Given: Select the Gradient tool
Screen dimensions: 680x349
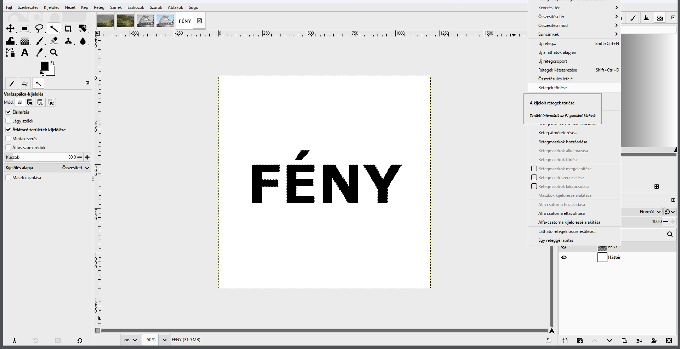Looking at the screenshot, I should pyautogui.click(x=25, y=41).
